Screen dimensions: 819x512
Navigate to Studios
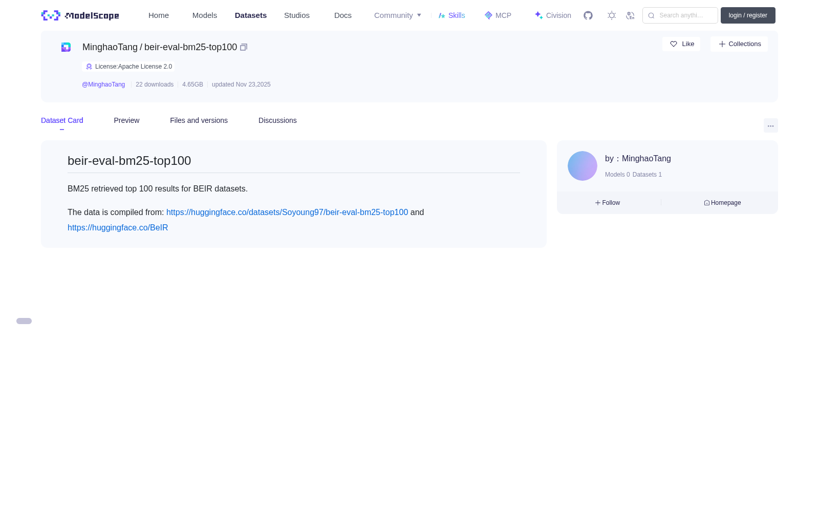[x=297, y=15]
